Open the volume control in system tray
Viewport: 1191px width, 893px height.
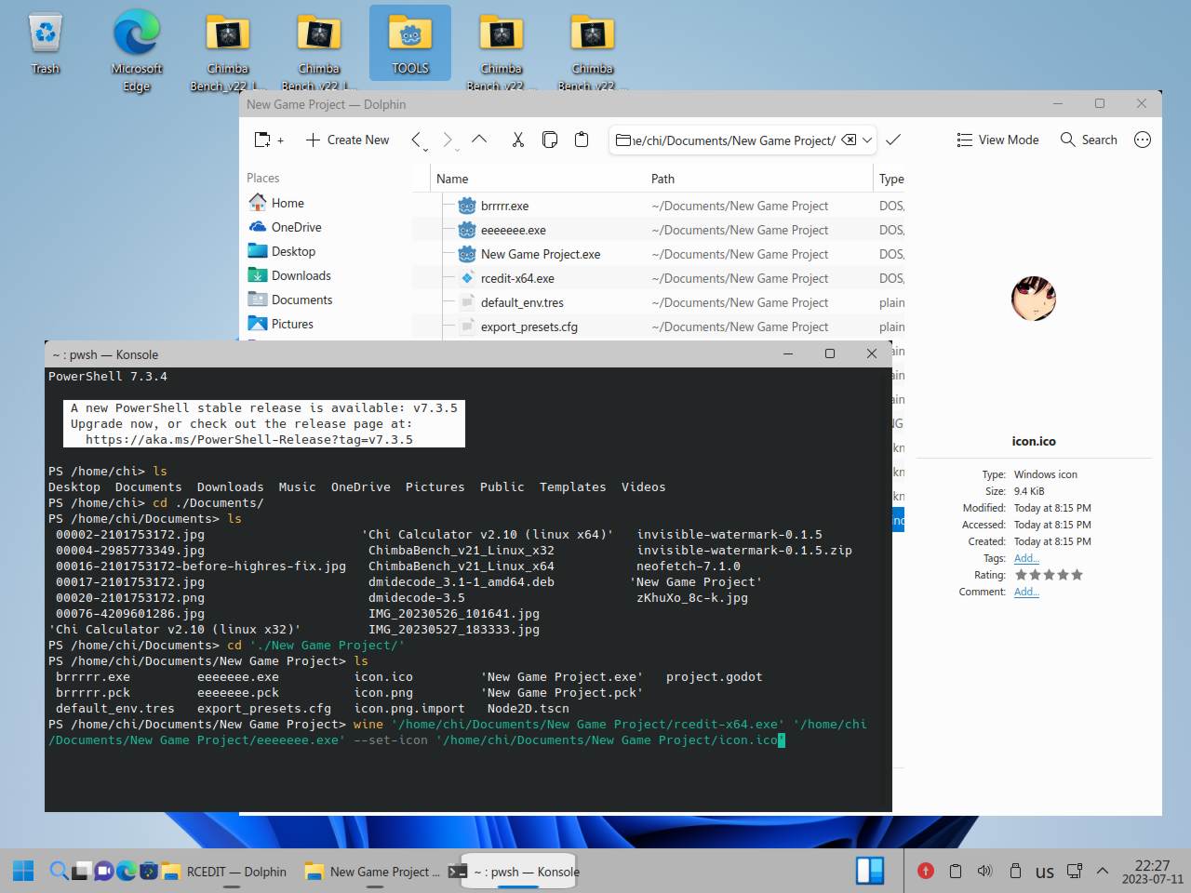tap(984, 872)
